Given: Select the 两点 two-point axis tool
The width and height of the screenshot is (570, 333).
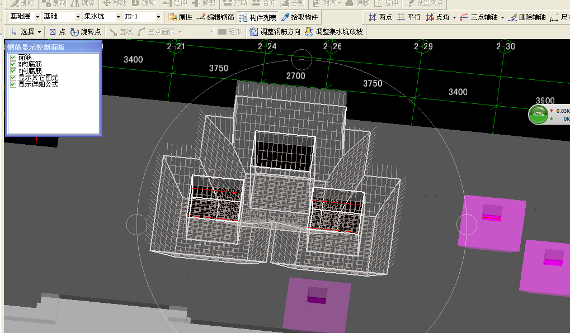Looking at the screenshot, I should [x=380, y=17].
